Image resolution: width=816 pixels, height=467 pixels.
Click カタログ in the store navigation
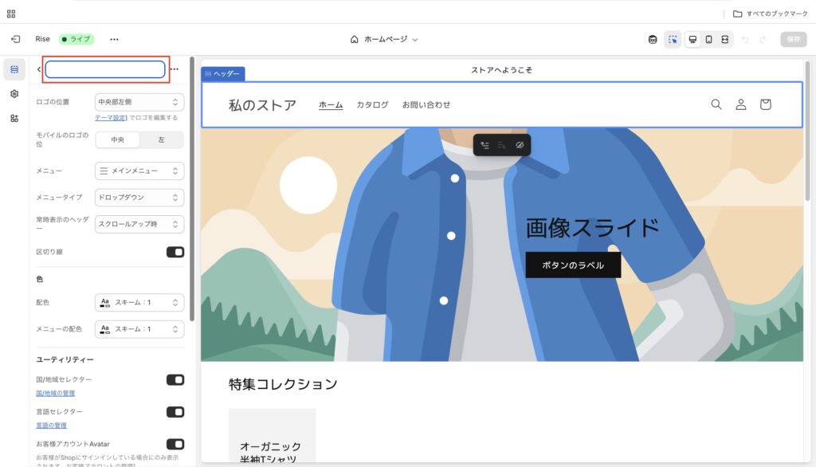tap(372, 104)
